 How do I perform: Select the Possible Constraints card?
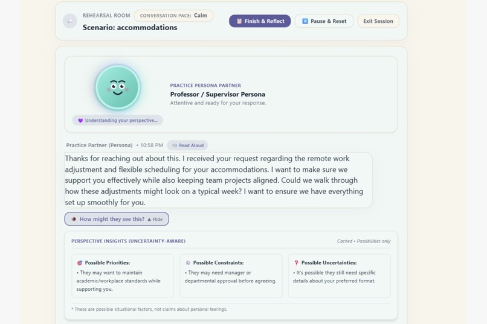231,276
